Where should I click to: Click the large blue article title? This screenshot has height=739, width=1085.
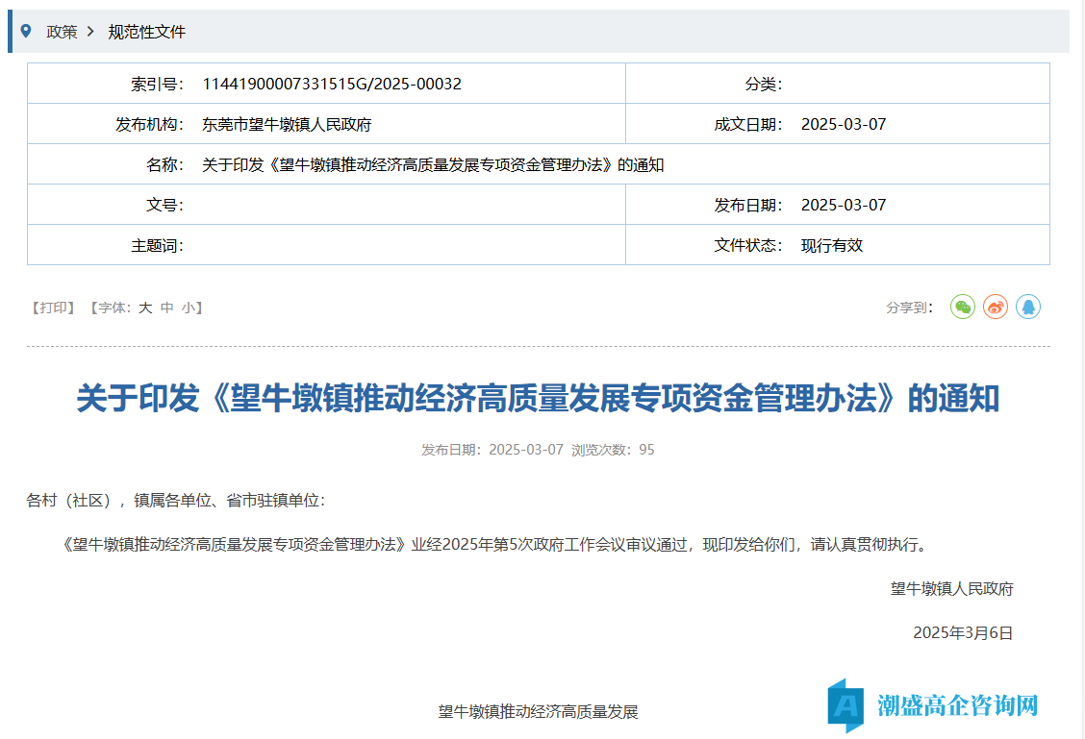point(538,398)
